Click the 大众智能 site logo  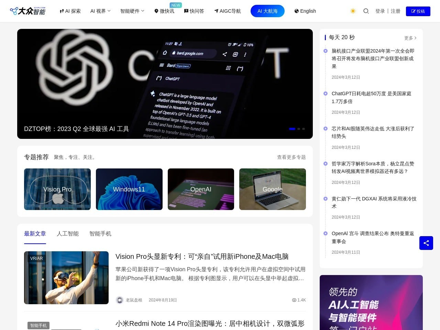pos(27,11)
